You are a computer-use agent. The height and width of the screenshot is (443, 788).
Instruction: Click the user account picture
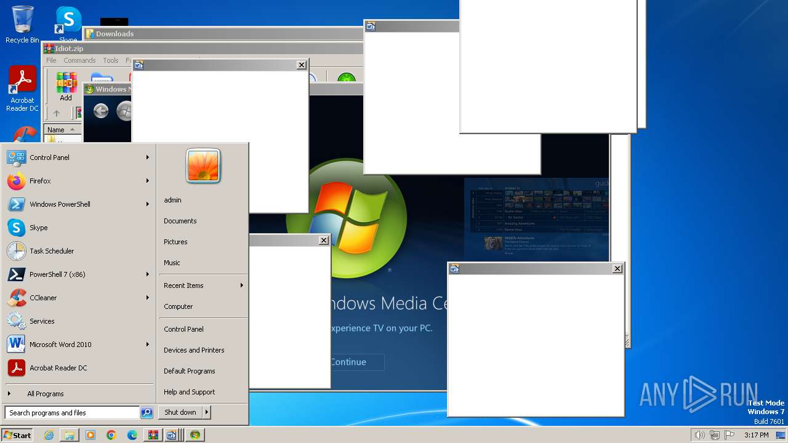(203, 166)
